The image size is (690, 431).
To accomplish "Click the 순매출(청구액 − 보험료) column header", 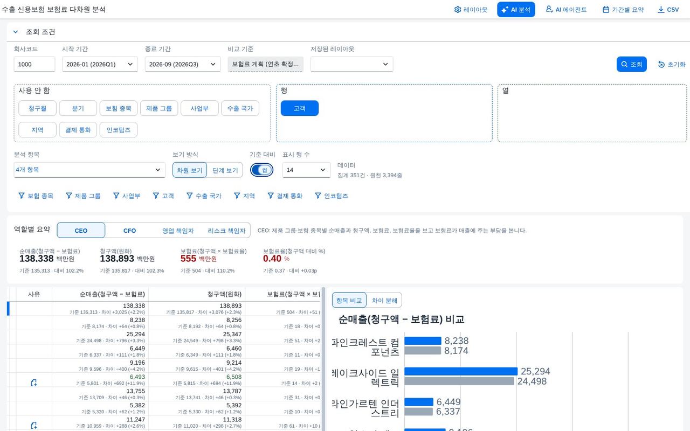I will click(x=101, y=294).
